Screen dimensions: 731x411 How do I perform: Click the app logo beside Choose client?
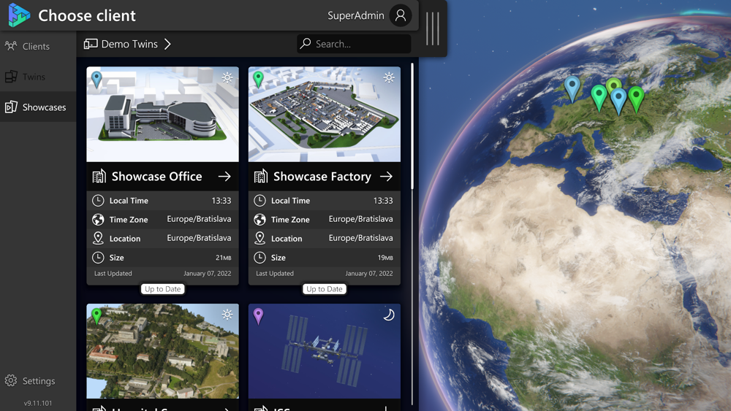coord(19,15)
